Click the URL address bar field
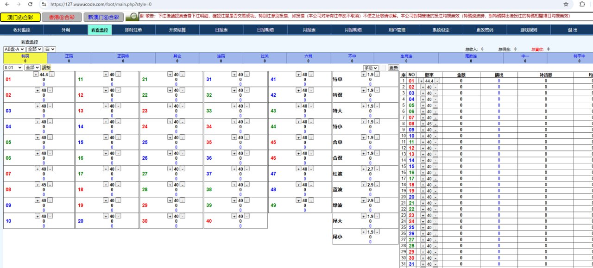The height and width of the screenshot is (268, 593). [278, 4]
